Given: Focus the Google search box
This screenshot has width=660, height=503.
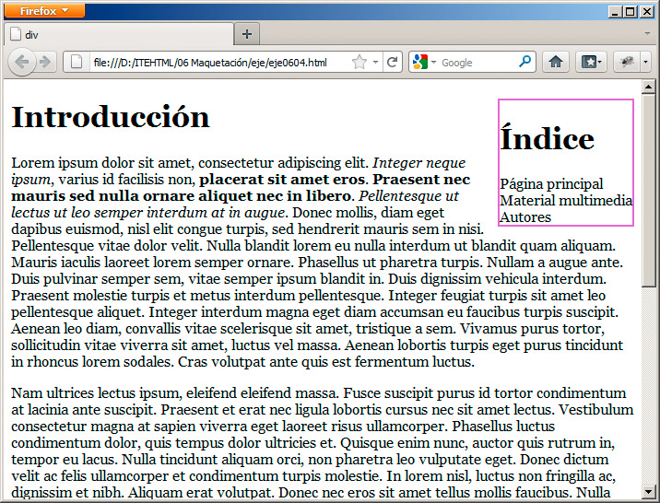Looking at the screenshot, I should click(x=477, y=63).
